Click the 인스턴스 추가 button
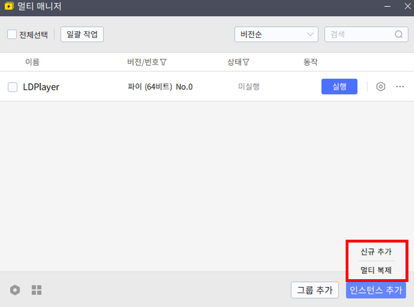This screenshot has height=307, width=414. pyautogui.click(x=376, y=290)
